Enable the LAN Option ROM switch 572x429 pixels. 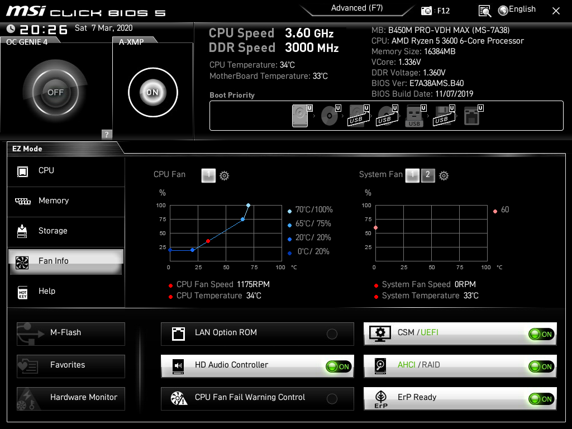click(332, 334)
